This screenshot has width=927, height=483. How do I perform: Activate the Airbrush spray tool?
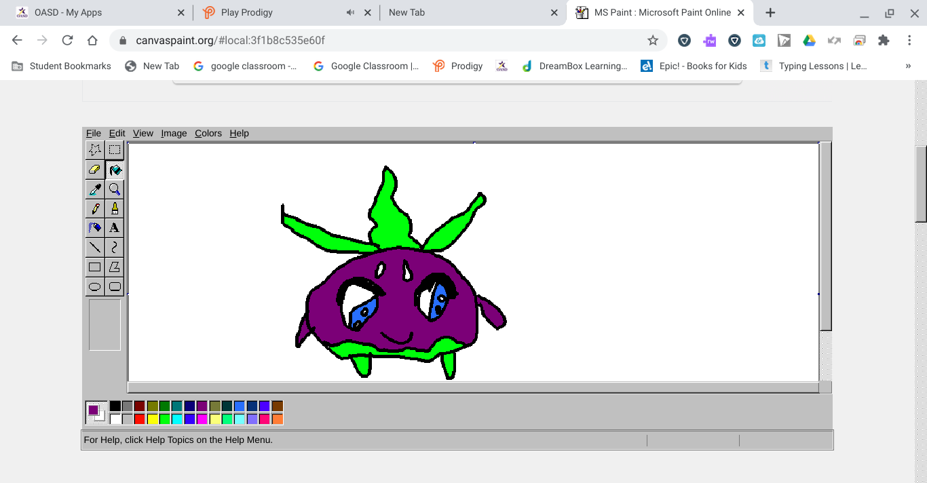[x=95, y=228]
